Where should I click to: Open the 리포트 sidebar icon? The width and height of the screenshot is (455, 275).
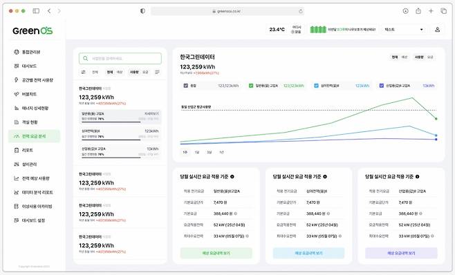[17, 150]
